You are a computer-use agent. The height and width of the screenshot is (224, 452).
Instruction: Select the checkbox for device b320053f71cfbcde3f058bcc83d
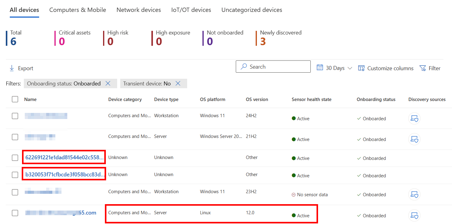coord(15,175)
